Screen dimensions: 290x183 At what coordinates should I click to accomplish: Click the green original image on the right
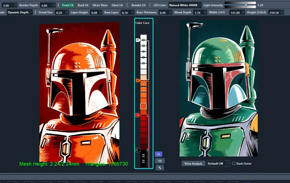tap(219, 88)
